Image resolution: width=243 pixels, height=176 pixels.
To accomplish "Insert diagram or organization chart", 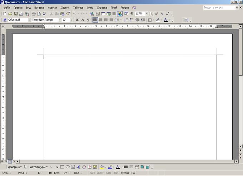I will click(x=84, y=167).
